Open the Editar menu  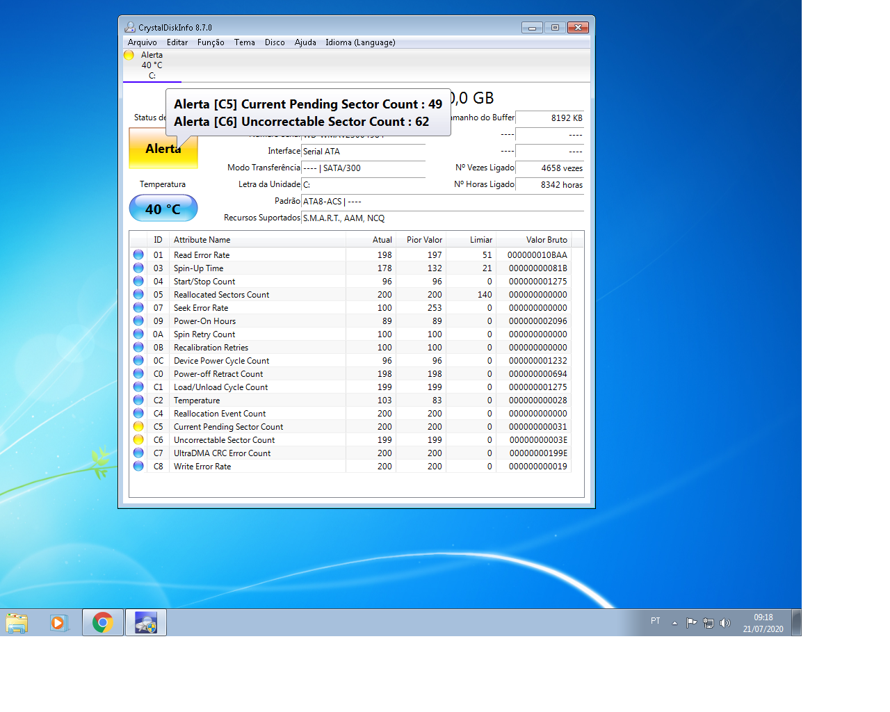(177, 42)
